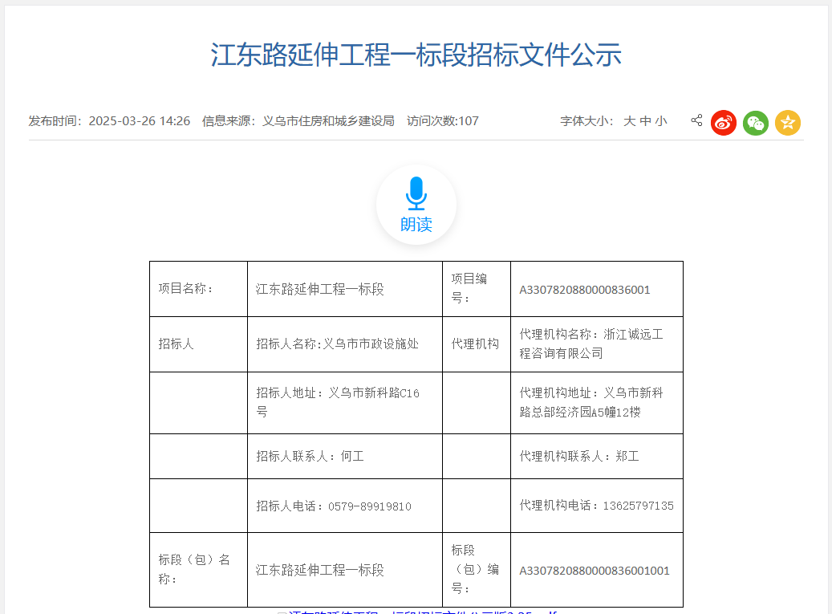Click the 招标人 label cell
The height and width of the screenshot is (614, 832).
pyautogui.click(x=198, y=344)
